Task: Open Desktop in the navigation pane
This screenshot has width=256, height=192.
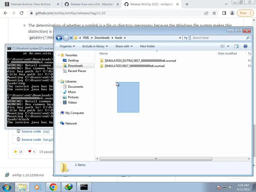Action: [73, 60]
